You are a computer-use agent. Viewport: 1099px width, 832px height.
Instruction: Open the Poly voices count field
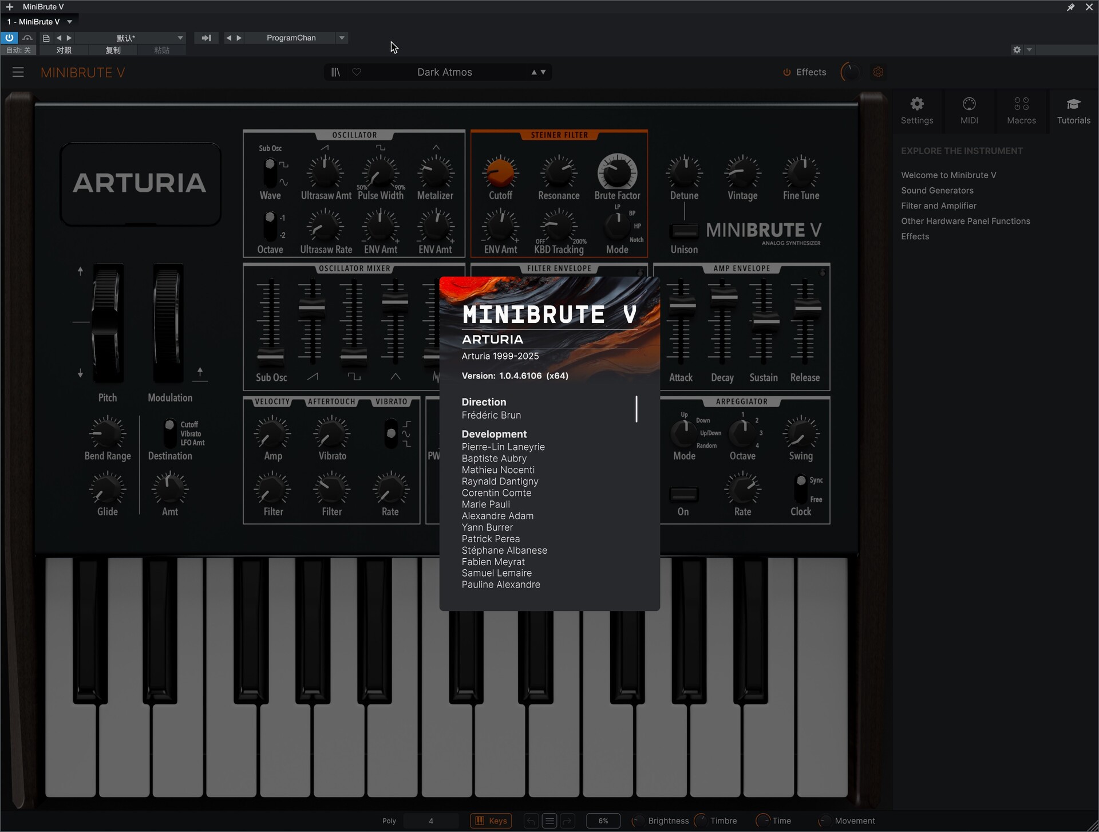pos(431,821)
